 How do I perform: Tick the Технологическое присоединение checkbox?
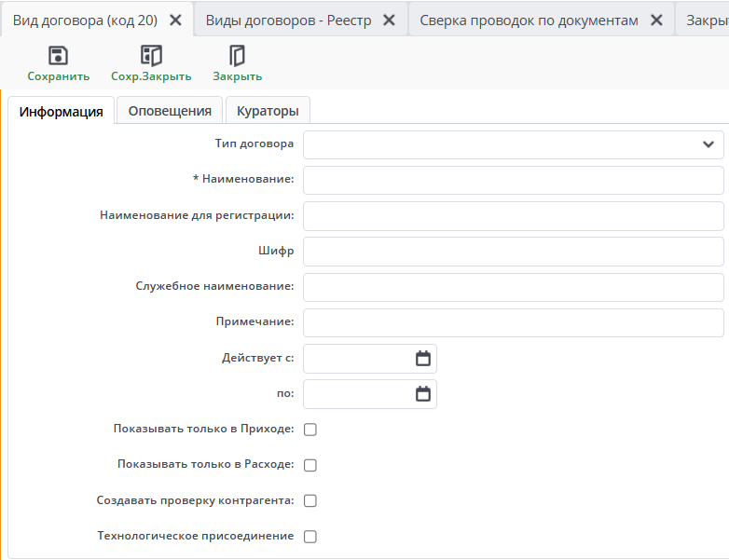pyautogui.click(x=310, y=537)
